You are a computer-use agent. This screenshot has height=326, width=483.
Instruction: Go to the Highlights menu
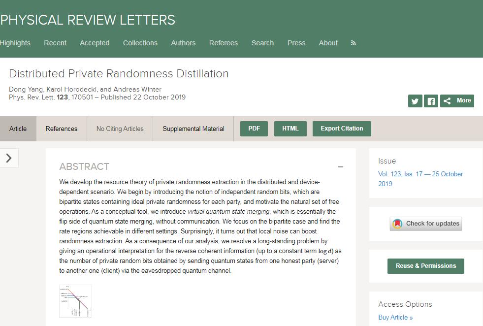[15, 43]
